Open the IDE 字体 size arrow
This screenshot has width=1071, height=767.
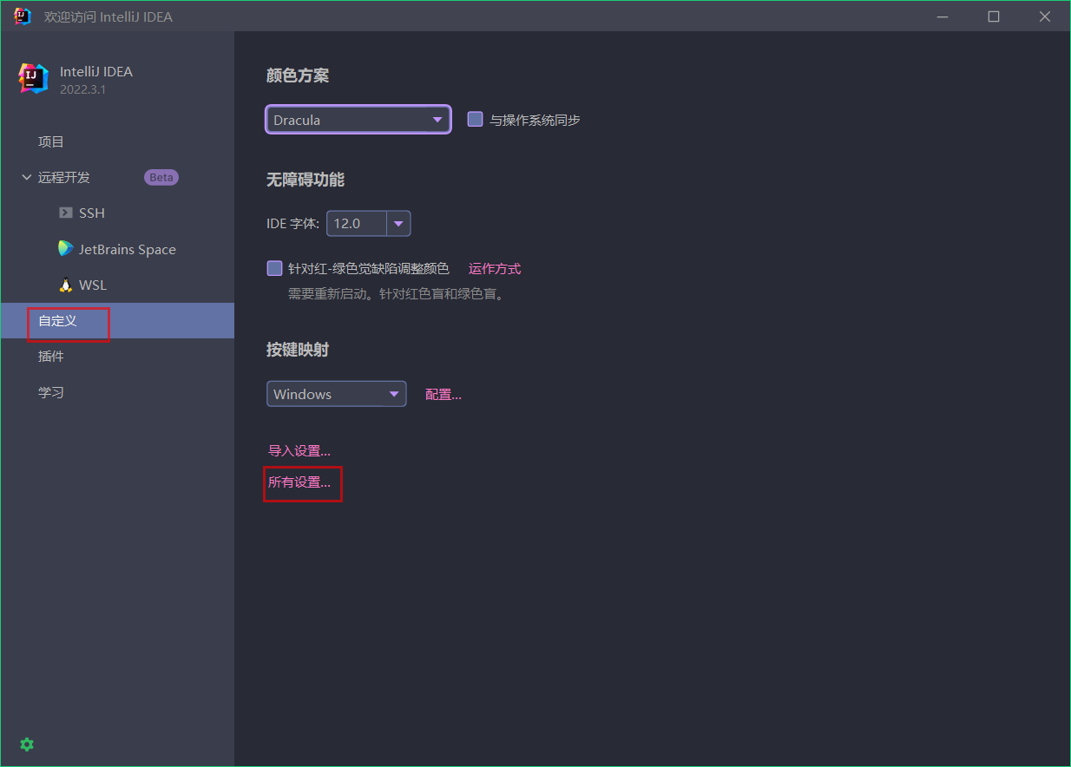[x=398, y=223]
